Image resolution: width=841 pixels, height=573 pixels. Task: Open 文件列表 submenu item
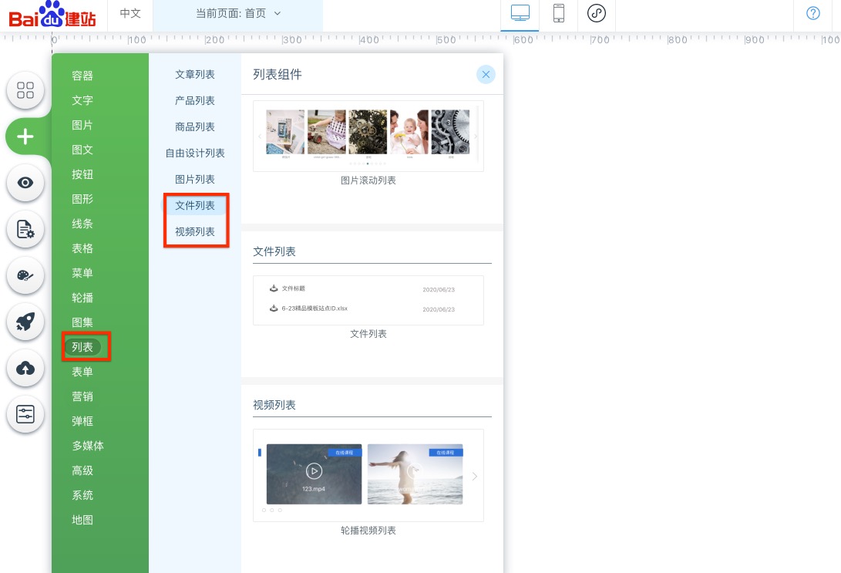tap(195, 205)
